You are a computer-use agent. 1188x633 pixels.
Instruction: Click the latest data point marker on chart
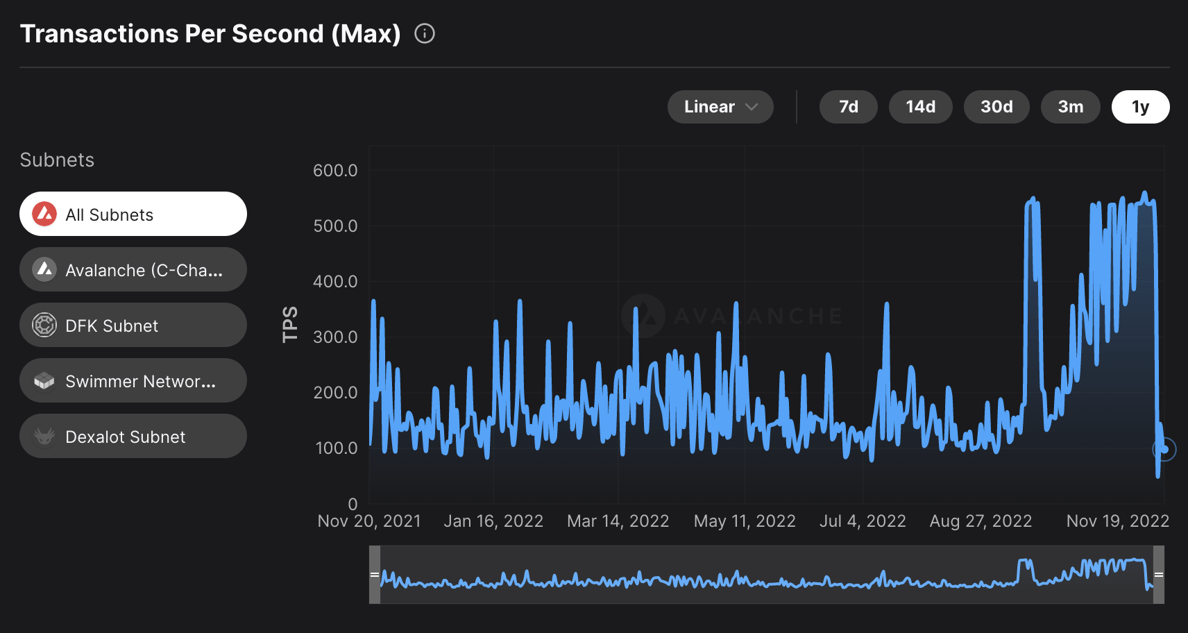point(1165,450)
